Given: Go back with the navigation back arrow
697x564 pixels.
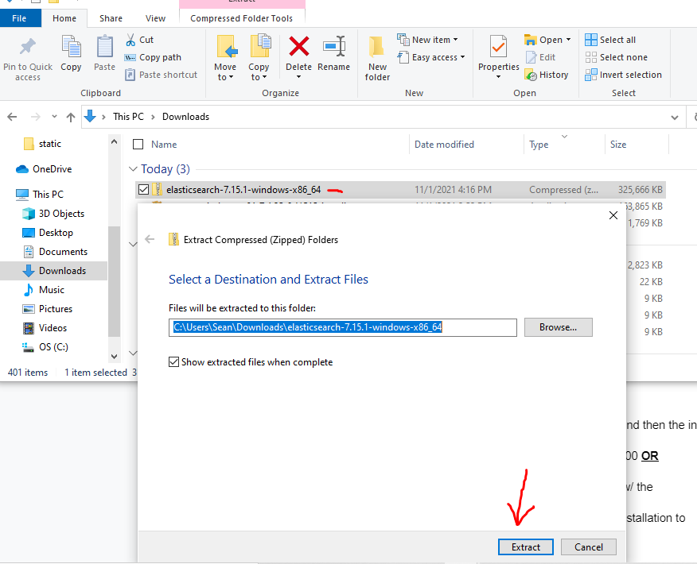Looking at the screenshot, I should [12, 117].
